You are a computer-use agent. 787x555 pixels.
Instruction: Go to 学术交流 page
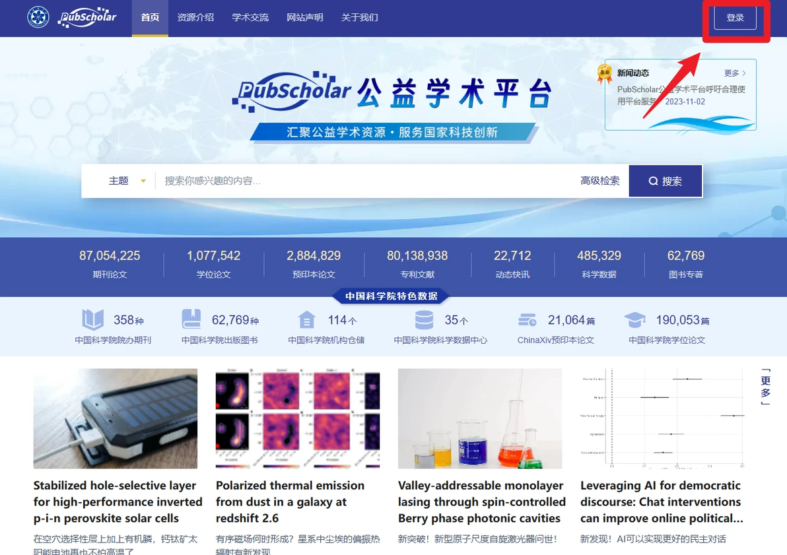click(x=250, y=18)
